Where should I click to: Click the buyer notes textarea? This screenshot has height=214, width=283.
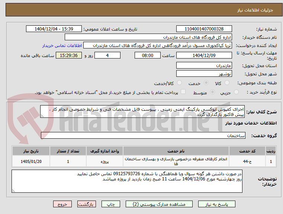coord(127,181)
